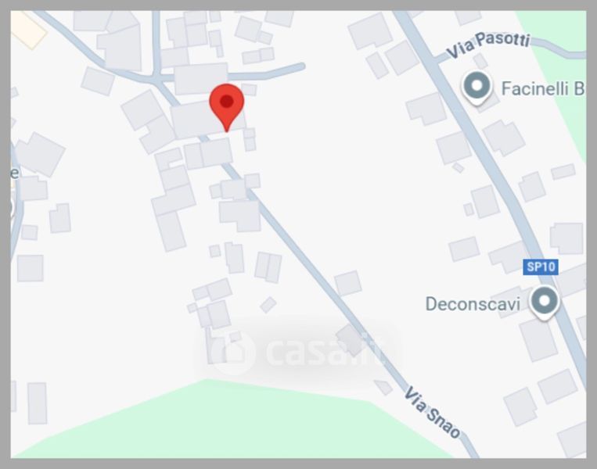This screenshot has height=469, width=597.
Task: Click the casa.it watermark logo
Action: 298,352
